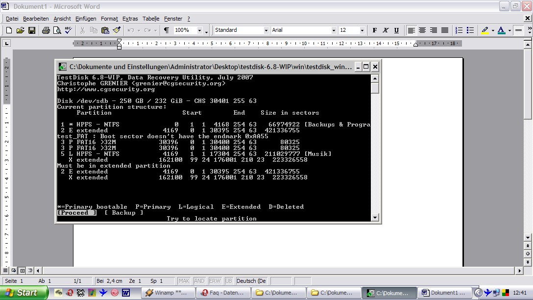Click the Windows Start button
This screenshot has height=300, width=533.
(x=24, y=293)
